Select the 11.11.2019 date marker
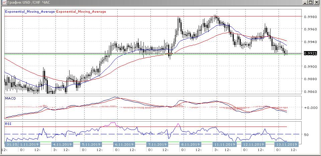Image resolution: width=321 pixels, height=156 pixels. click(225, 145)
